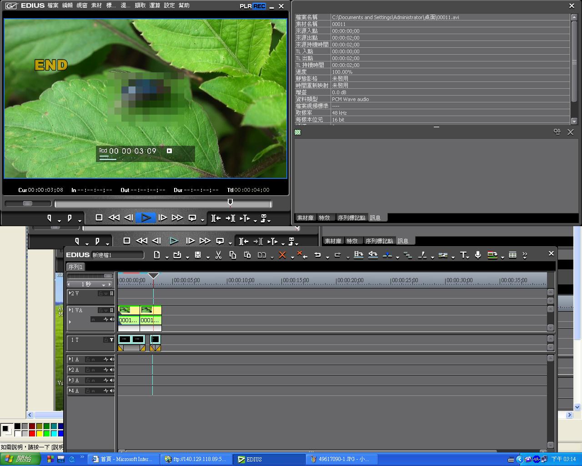Click the highlighted Play button

(145, 218)
